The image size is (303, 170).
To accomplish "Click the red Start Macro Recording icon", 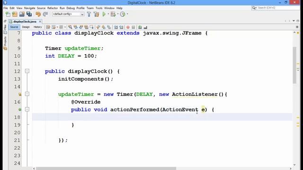I will pyautogui.click(x=128, y=27).
